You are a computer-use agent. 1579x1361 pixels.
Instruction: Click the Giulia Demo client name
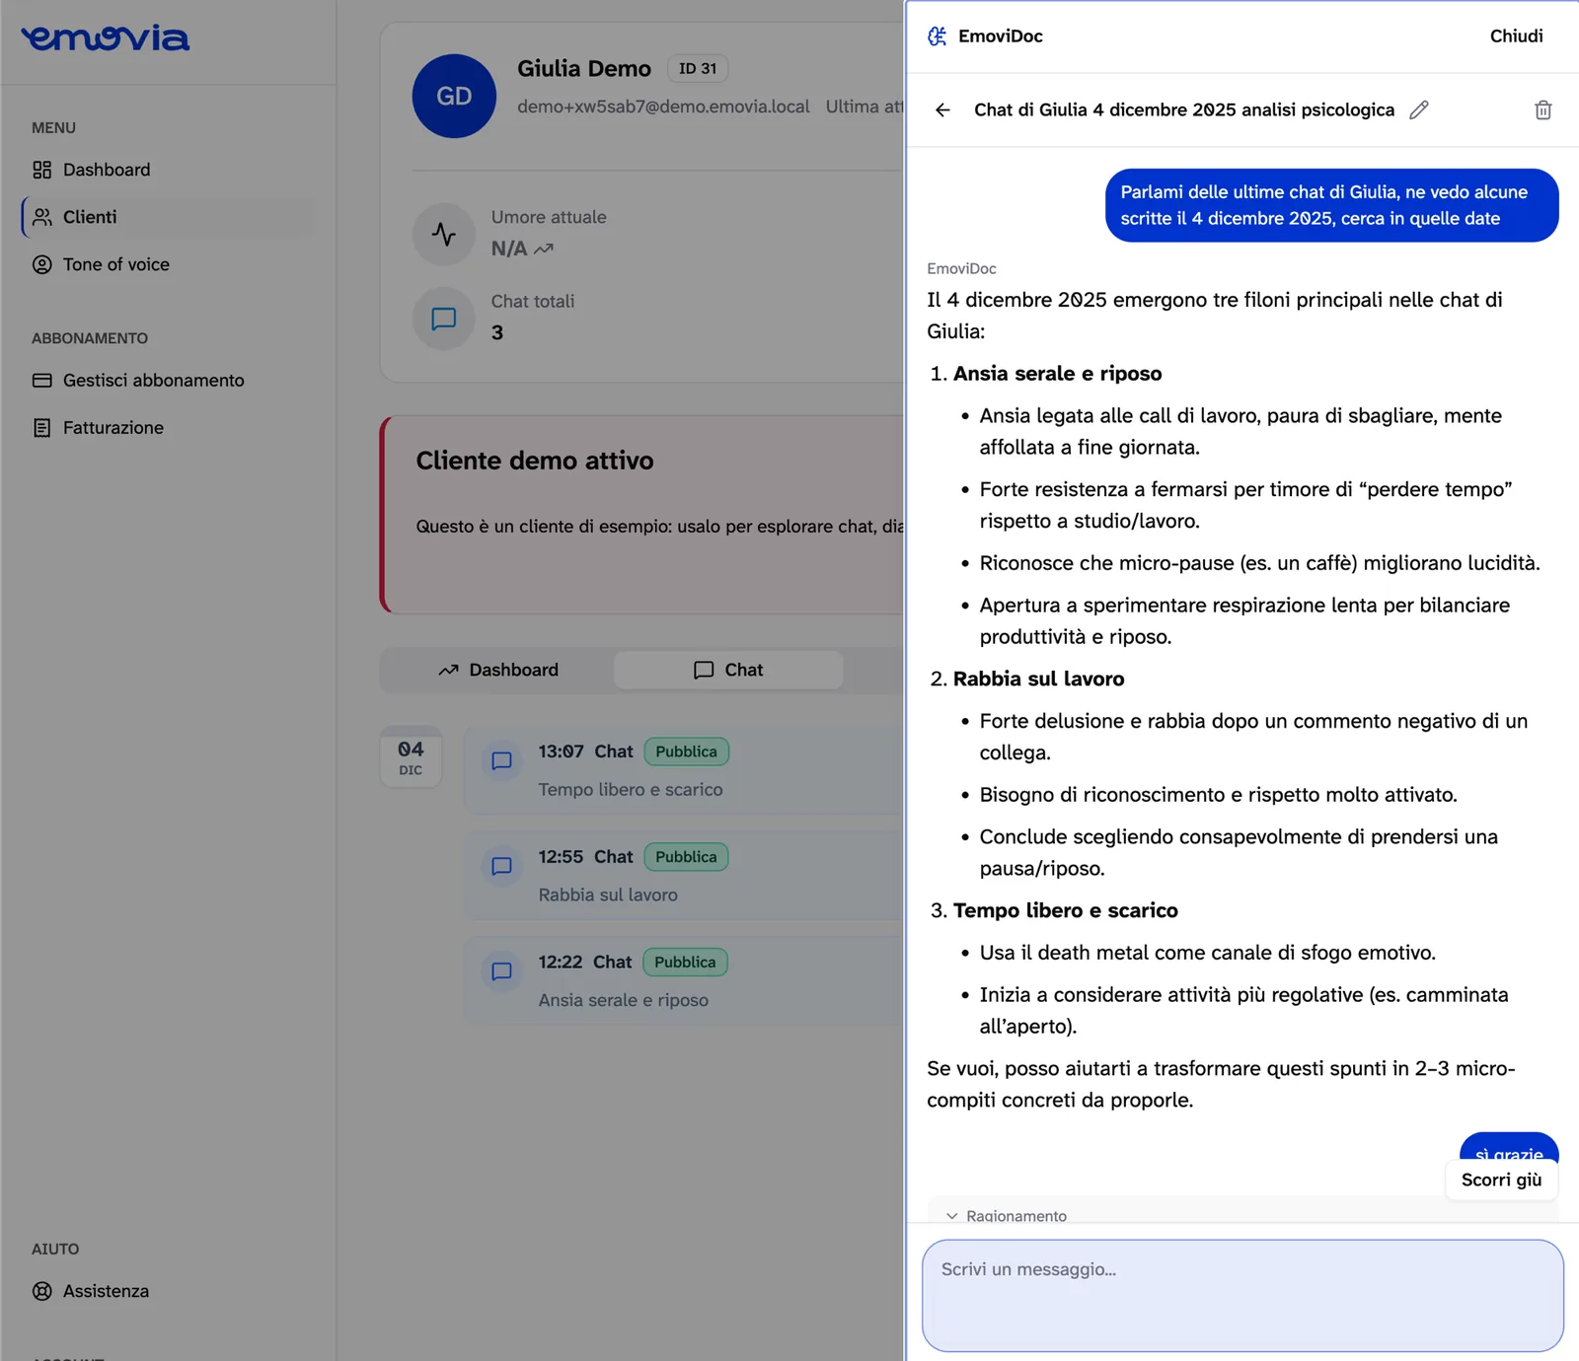(584, 68)
